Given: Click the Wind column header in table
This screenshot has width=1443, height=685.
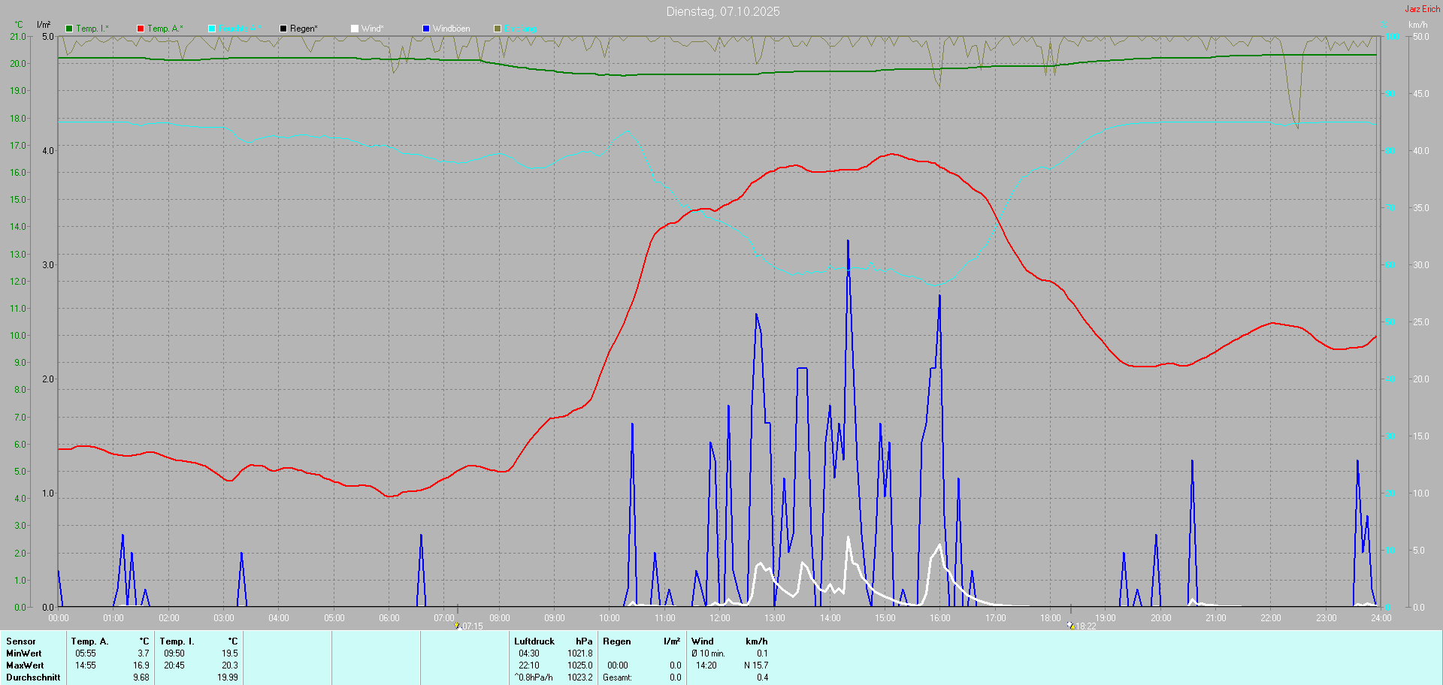Looking at the screenshot, I should pos(702,641).
